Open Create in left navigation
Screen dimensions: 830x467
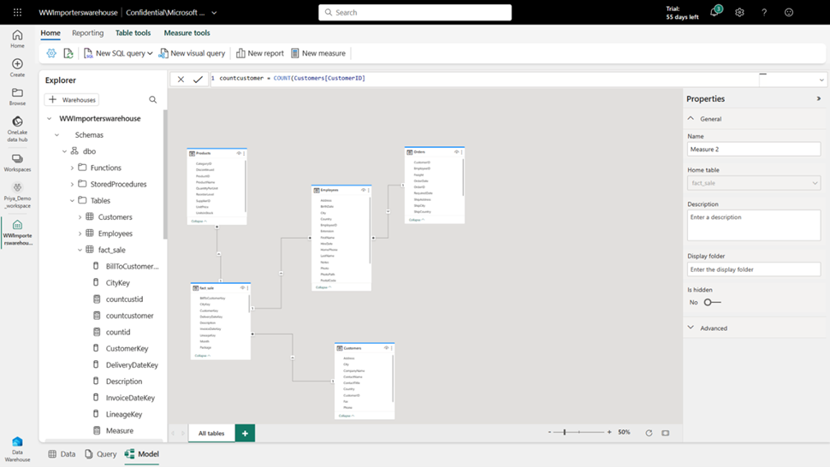17,68
